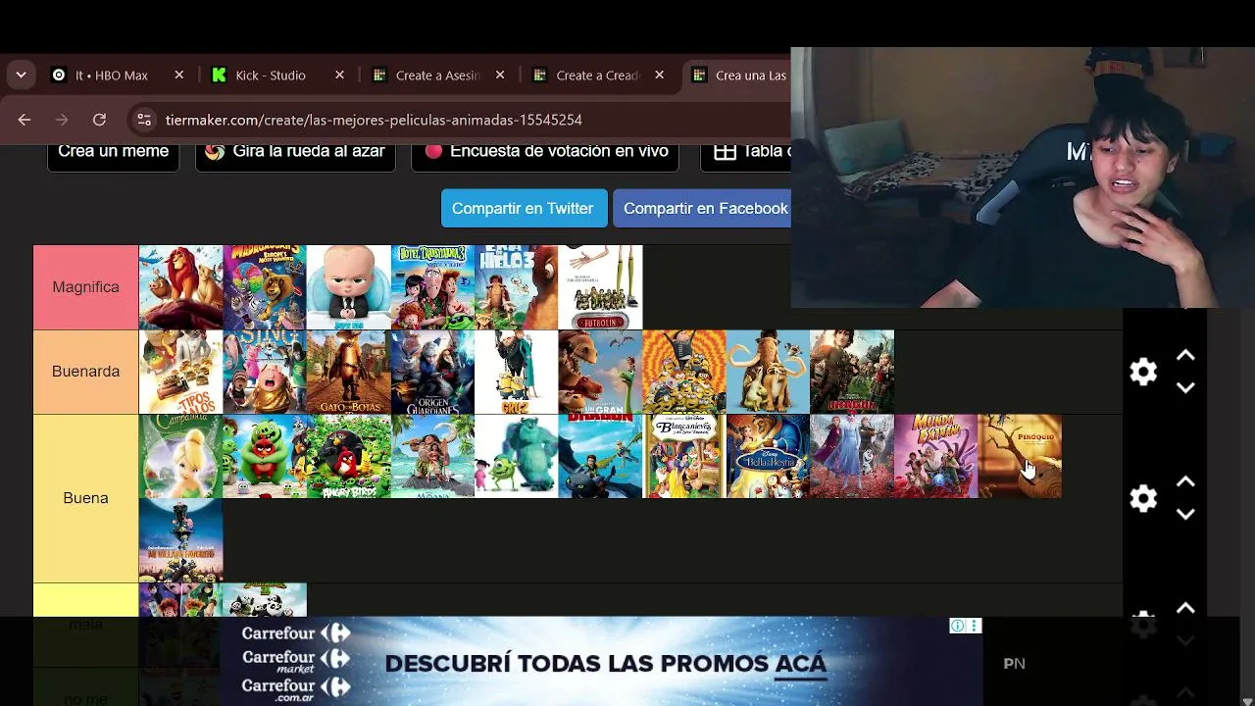Screen dimensions: 1255x706
Task: Select the Angry Birds title poster
Action: coord(348,456)
